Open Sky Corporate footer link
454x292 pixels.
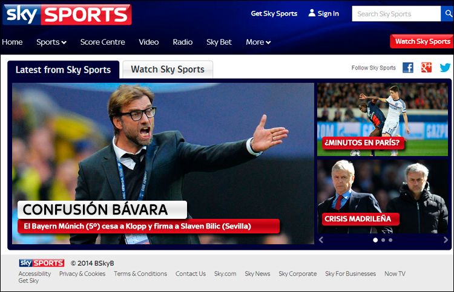(x=298, y=273)
